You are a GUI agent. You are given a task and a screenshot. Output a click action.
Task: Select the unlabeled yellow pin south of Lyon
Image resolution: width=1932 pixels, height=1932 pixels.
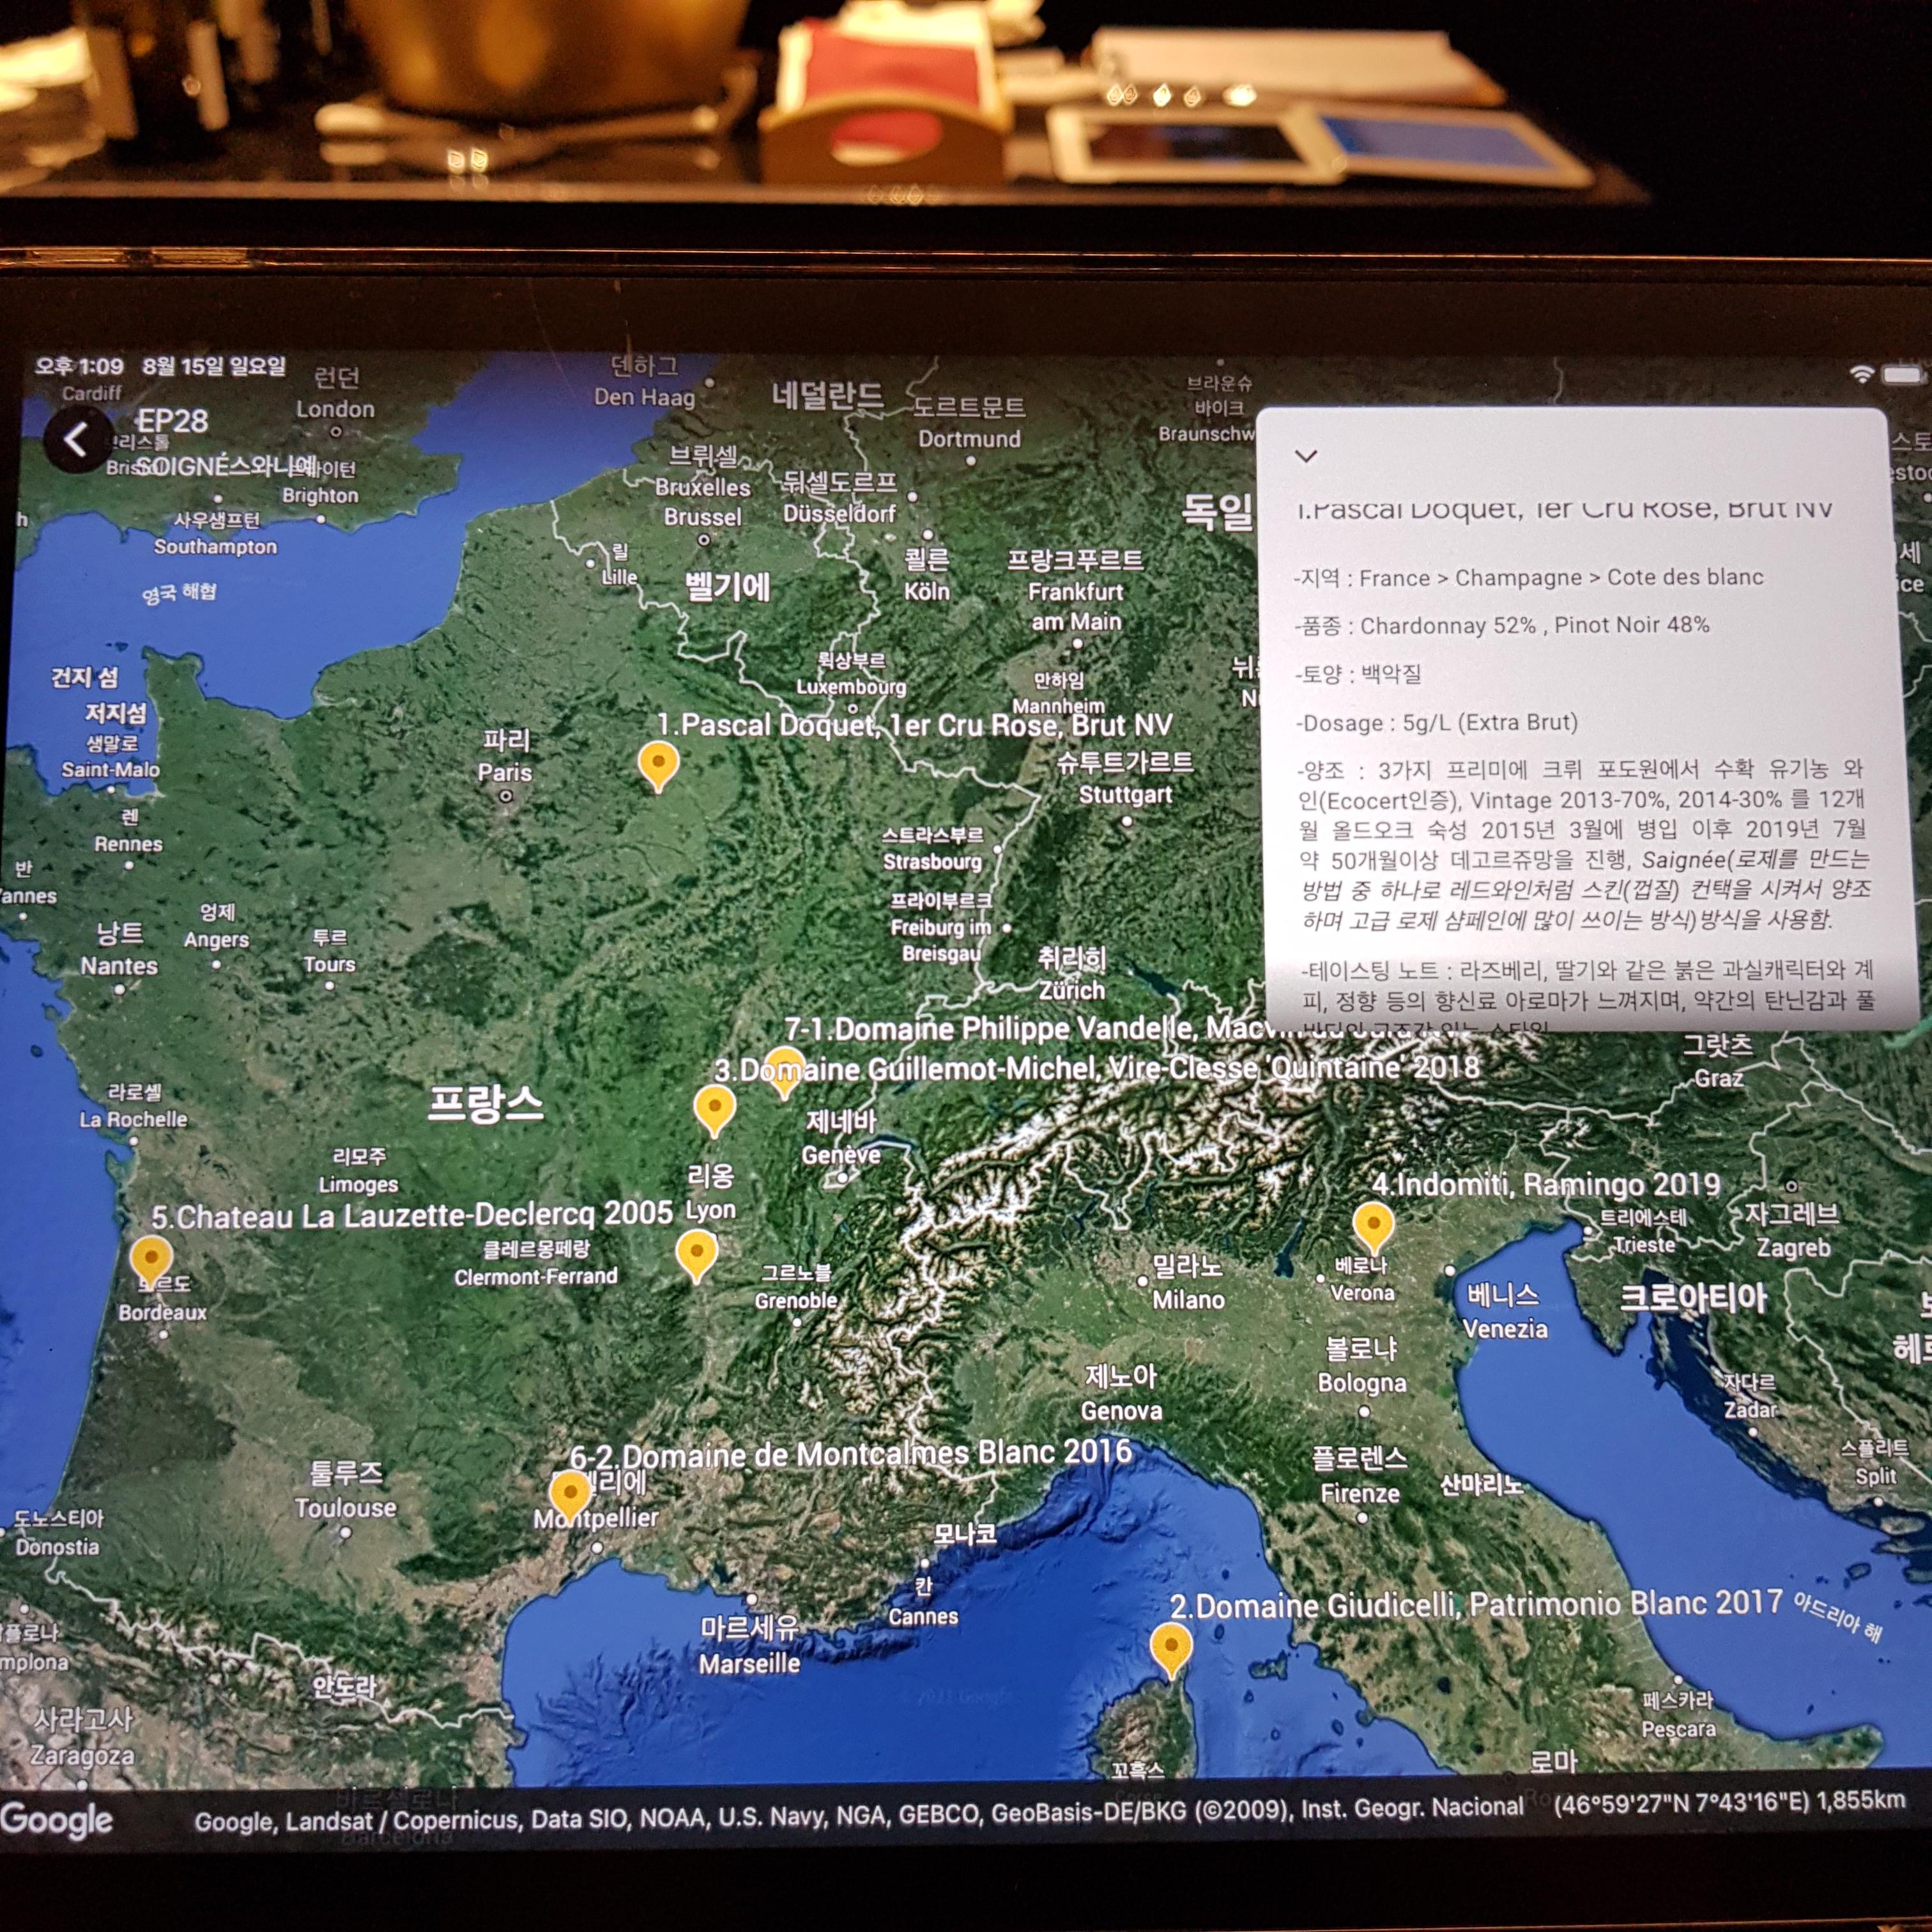click(x=697, y=1256)
